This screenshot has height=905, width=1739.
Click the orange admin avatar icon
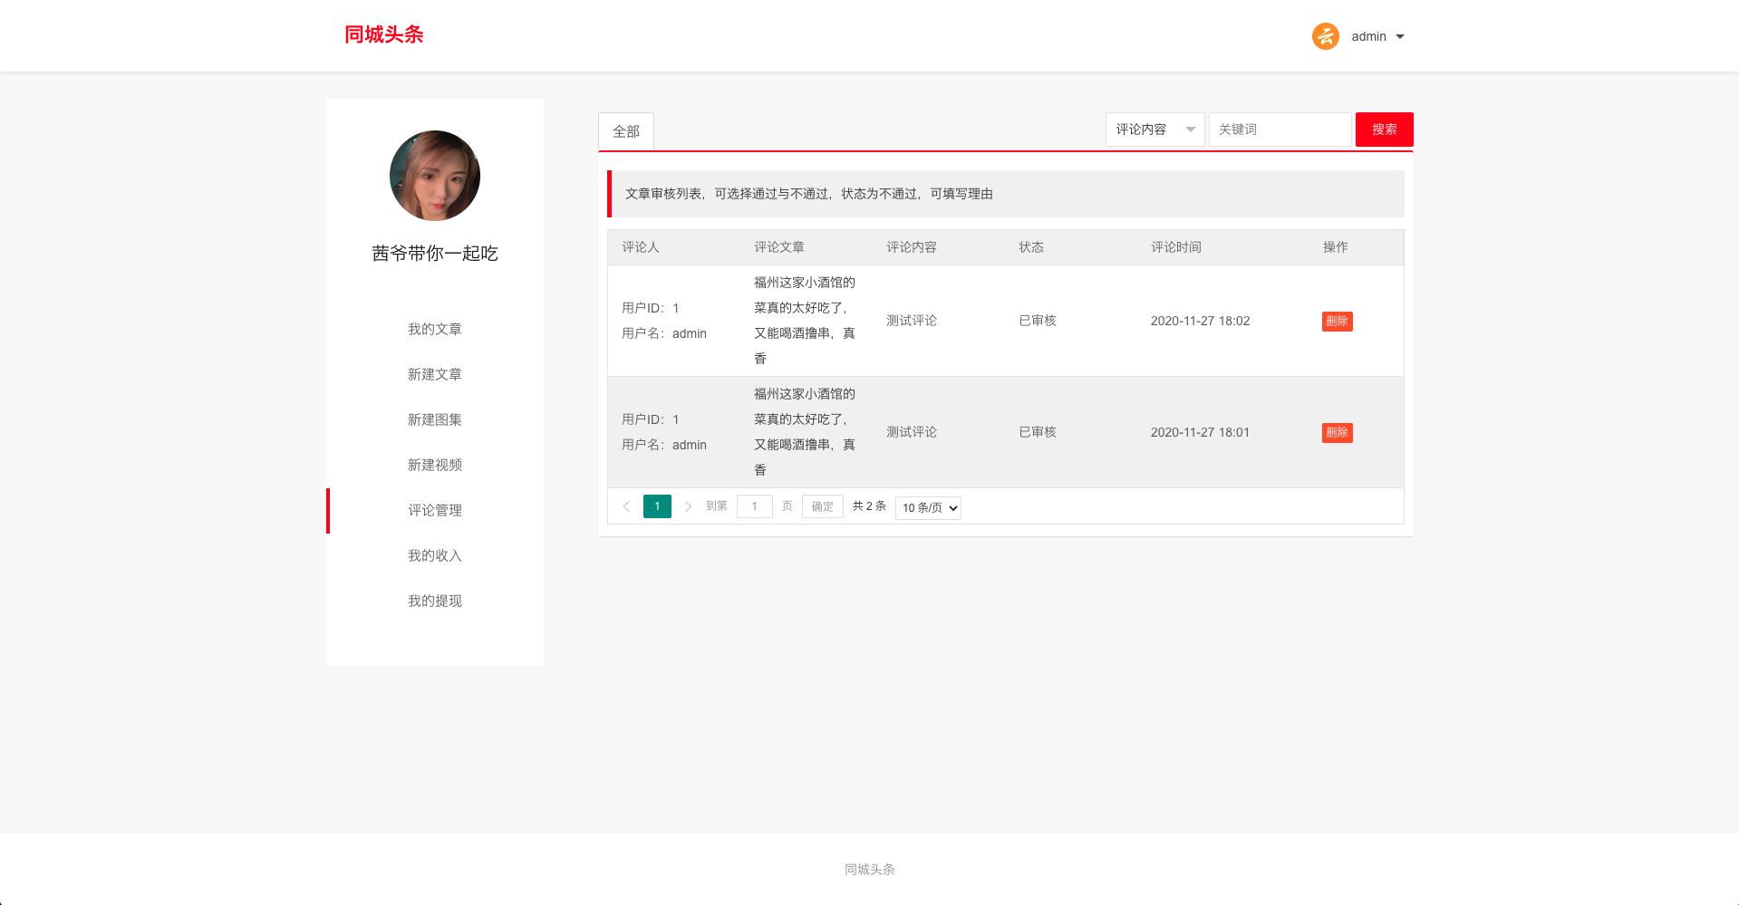[x=1325, y=36]
